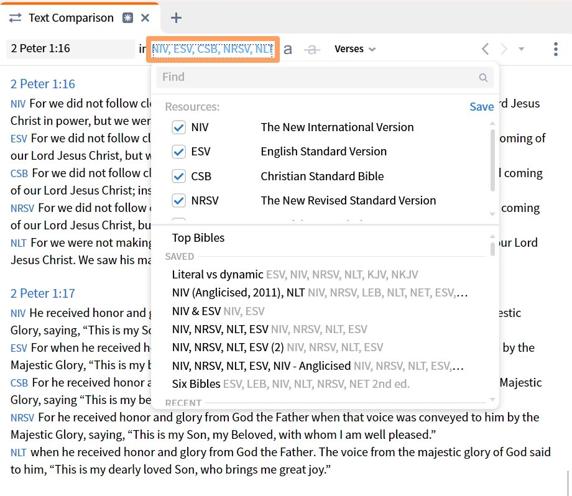This screenshot has width=572, height=496.
Task: Click 'The New International Version' resource title
Action: [337, 127]
